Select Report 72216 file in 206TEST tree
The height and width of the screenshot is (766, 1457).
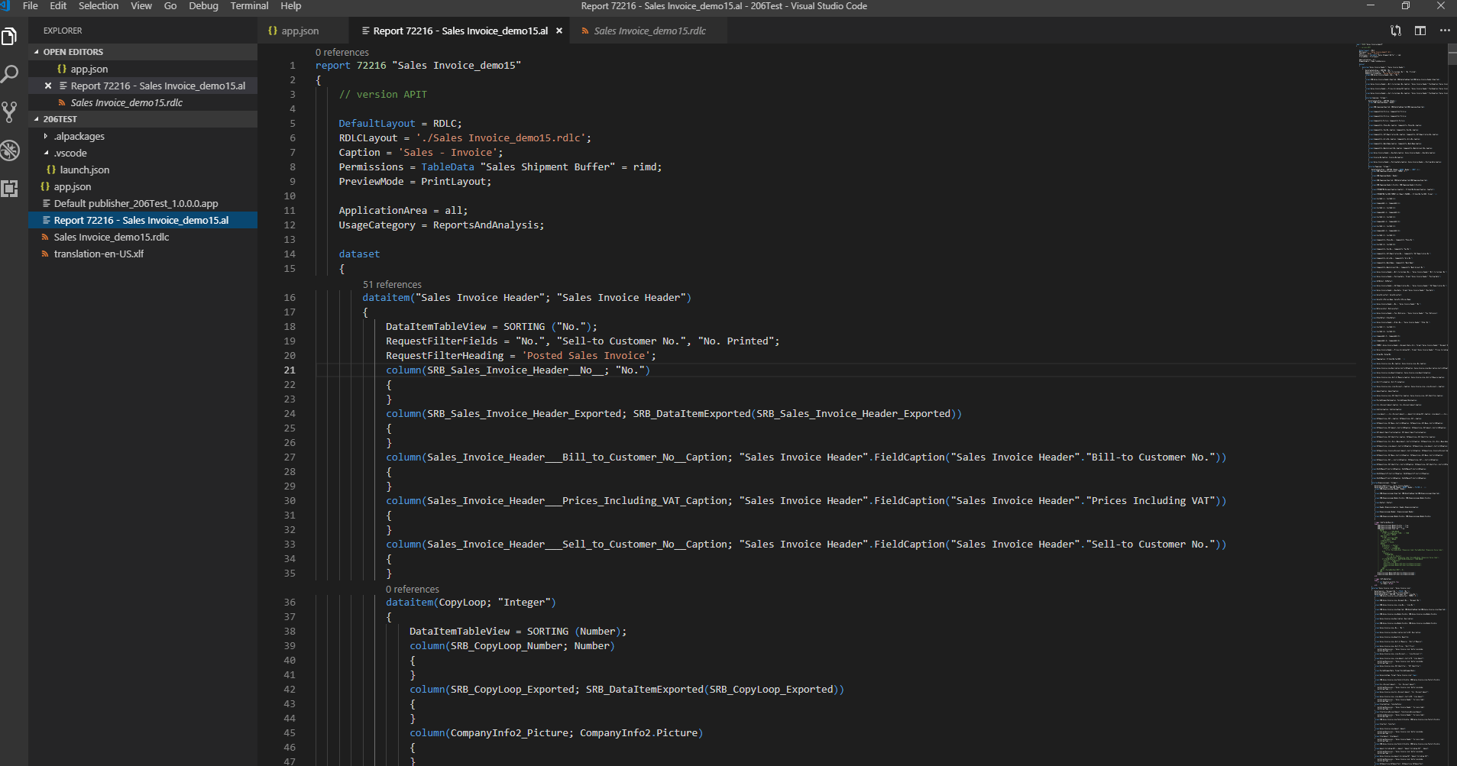[143, 220]
